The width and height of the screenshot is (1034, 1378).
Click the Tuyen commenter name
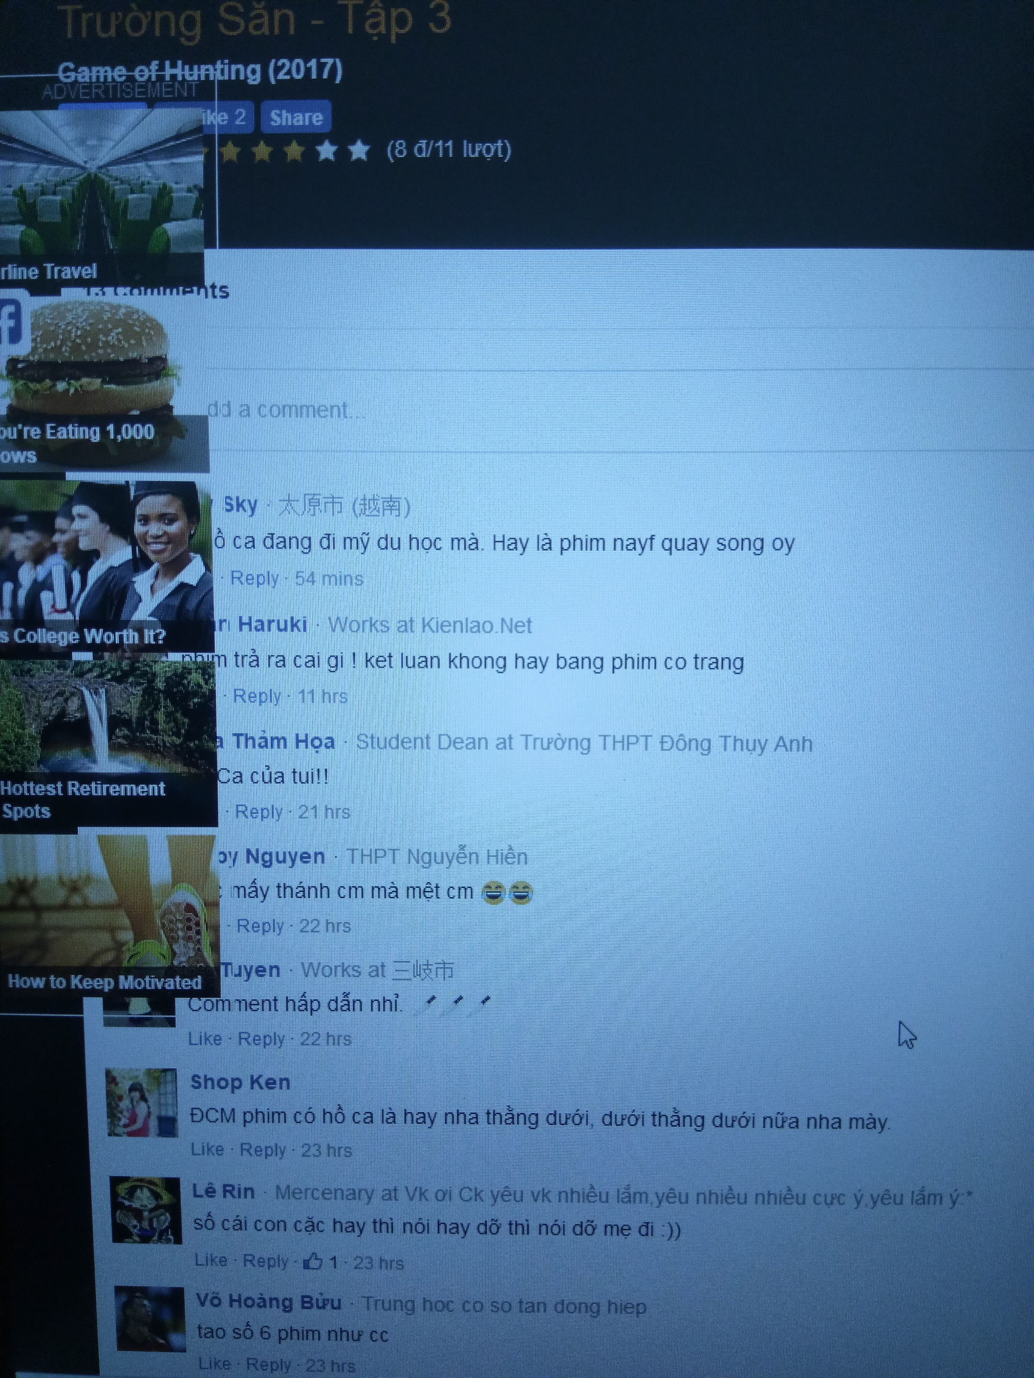pos(251,969)
